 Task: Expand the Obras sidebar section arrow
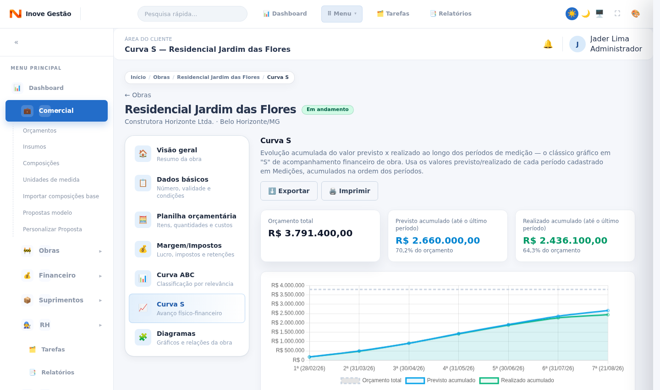pyautogui.click(x=100, y=251)
